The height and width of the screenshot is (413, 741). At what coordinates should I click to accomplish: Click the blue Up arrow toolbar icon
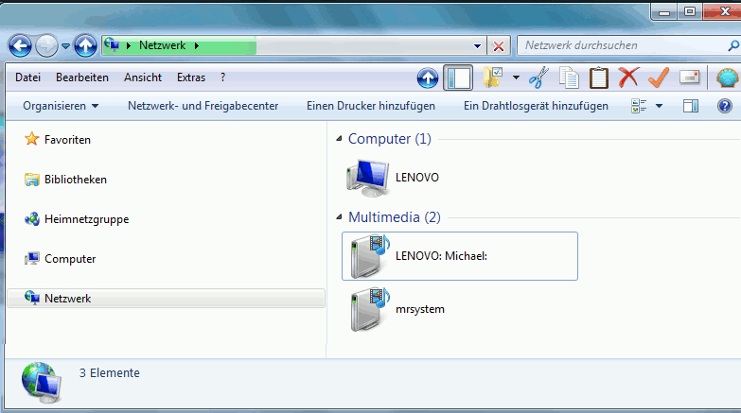click(x=428, y=77)
